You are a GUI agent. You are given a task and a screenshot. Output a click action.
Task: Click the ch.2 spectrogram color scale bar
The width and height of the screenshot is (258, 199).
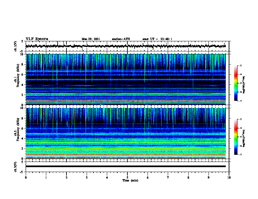(x=236, y=137)
